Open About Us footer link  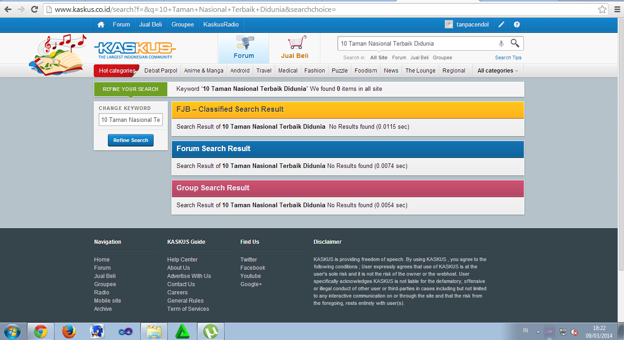point(178,268)
